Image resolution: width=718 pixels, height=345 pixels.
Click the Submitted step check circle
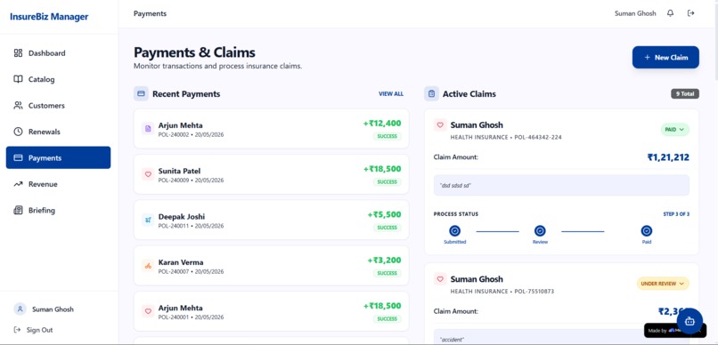(454, 231)
